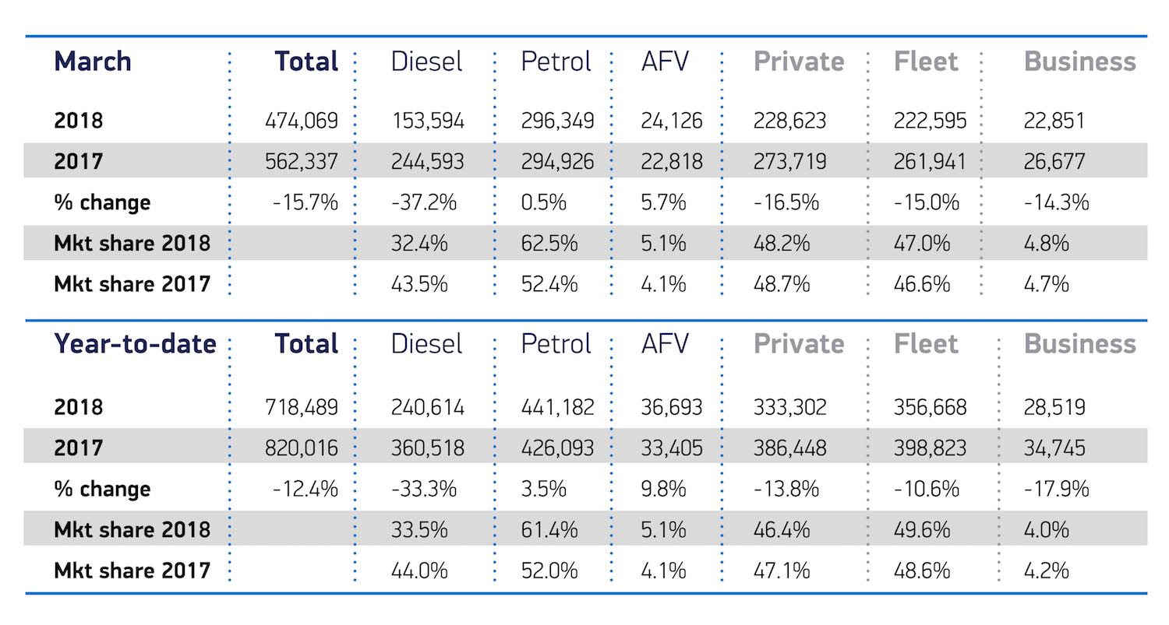The width and height of the screenshot is (1169, 625).
Task: Click the March section title
Action: 93,62
